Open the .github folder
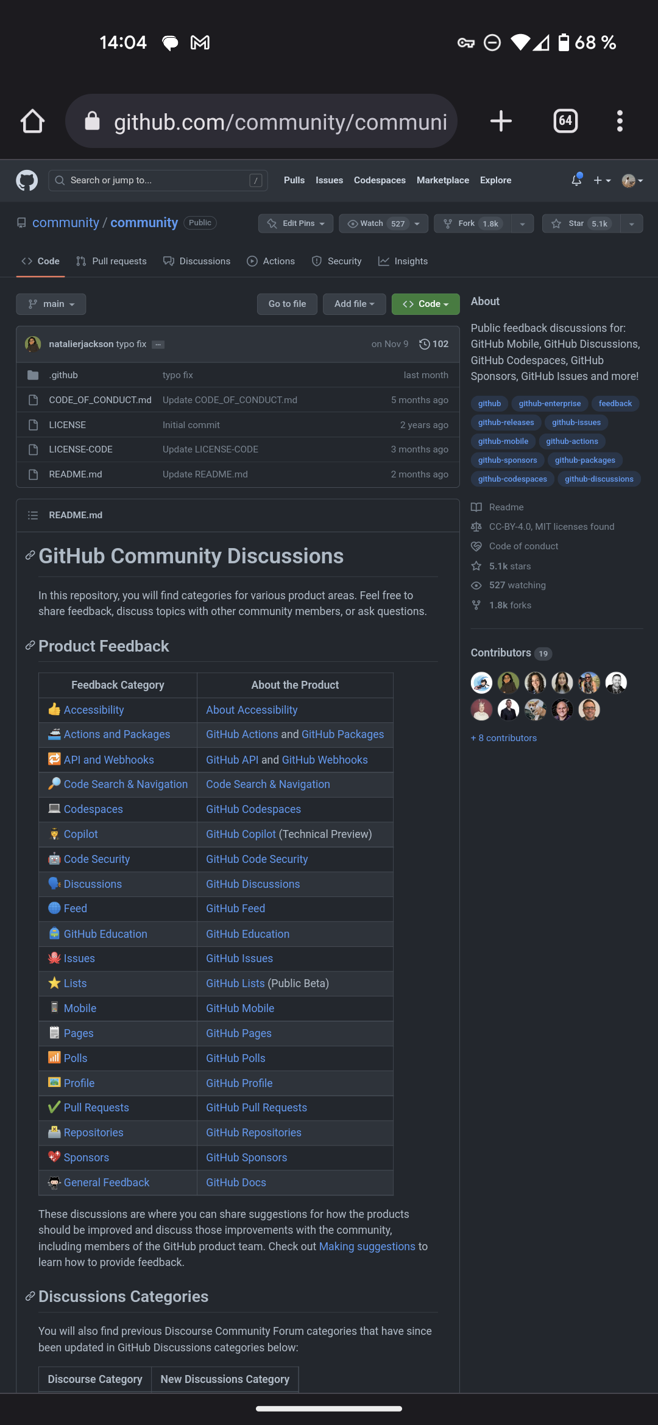The height and width of the screenshot is (1425, 658). click(63, 375)
